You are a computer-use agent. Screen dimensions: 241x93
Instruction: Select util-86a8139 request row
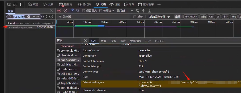pos(68,74)
